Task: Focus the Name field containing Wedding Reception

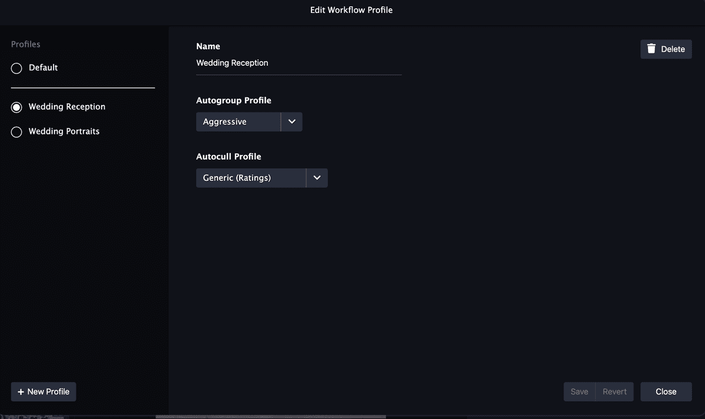Action: click(x=298, y=63)
